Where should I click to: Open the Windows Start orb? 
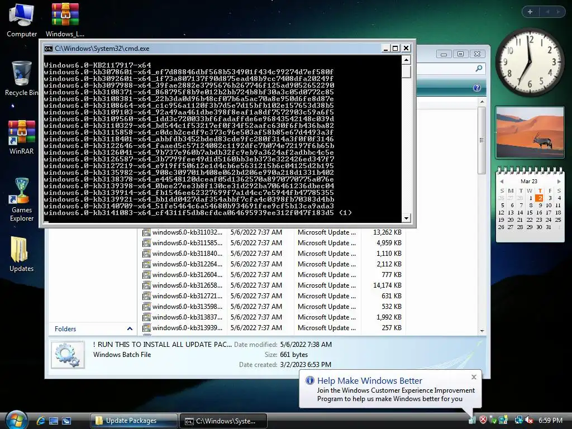(16, 420)
